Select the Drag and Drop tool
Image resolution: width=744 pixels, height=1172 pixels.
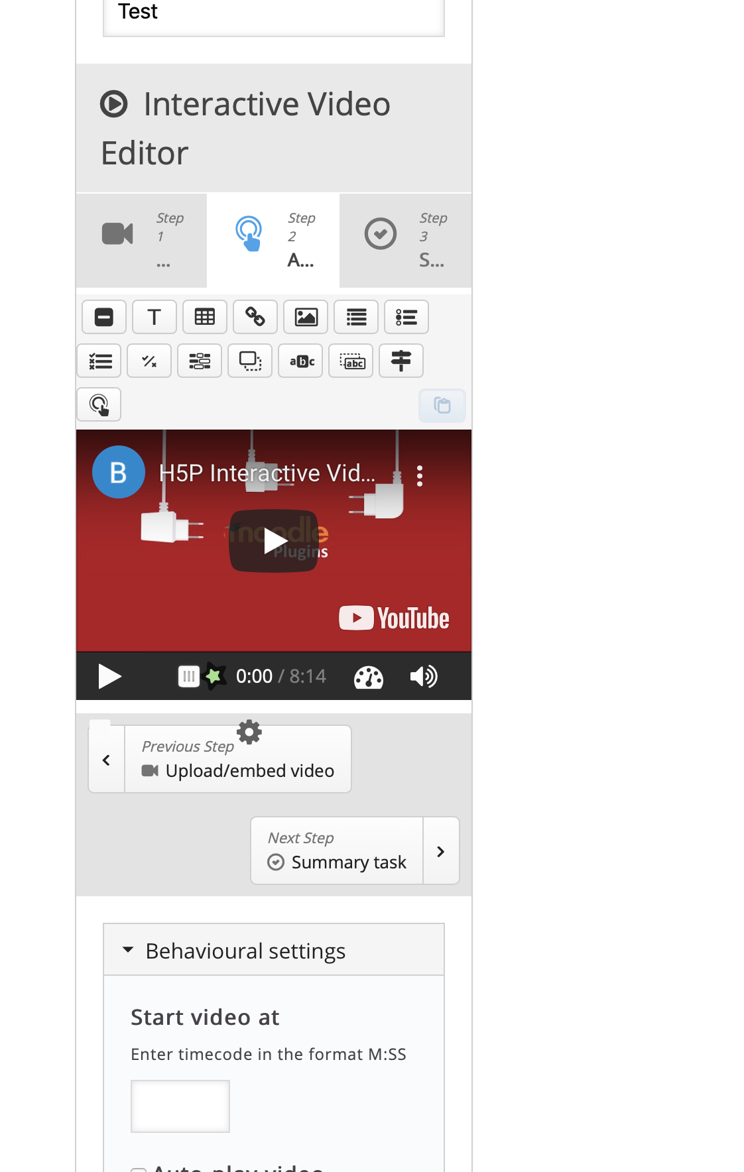point(250,361)
